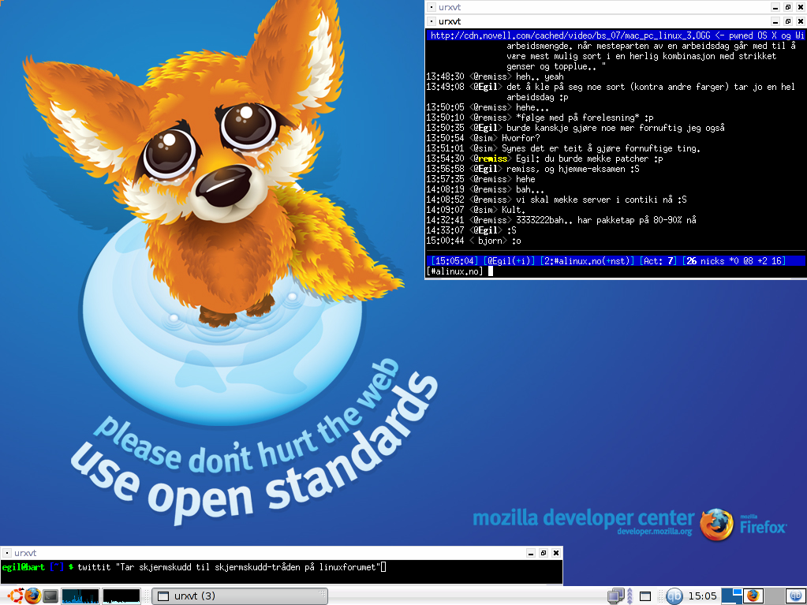The image size is (807, 605).
Task: Open the Ubuntu main menu icon
Action: click(14, 596)
